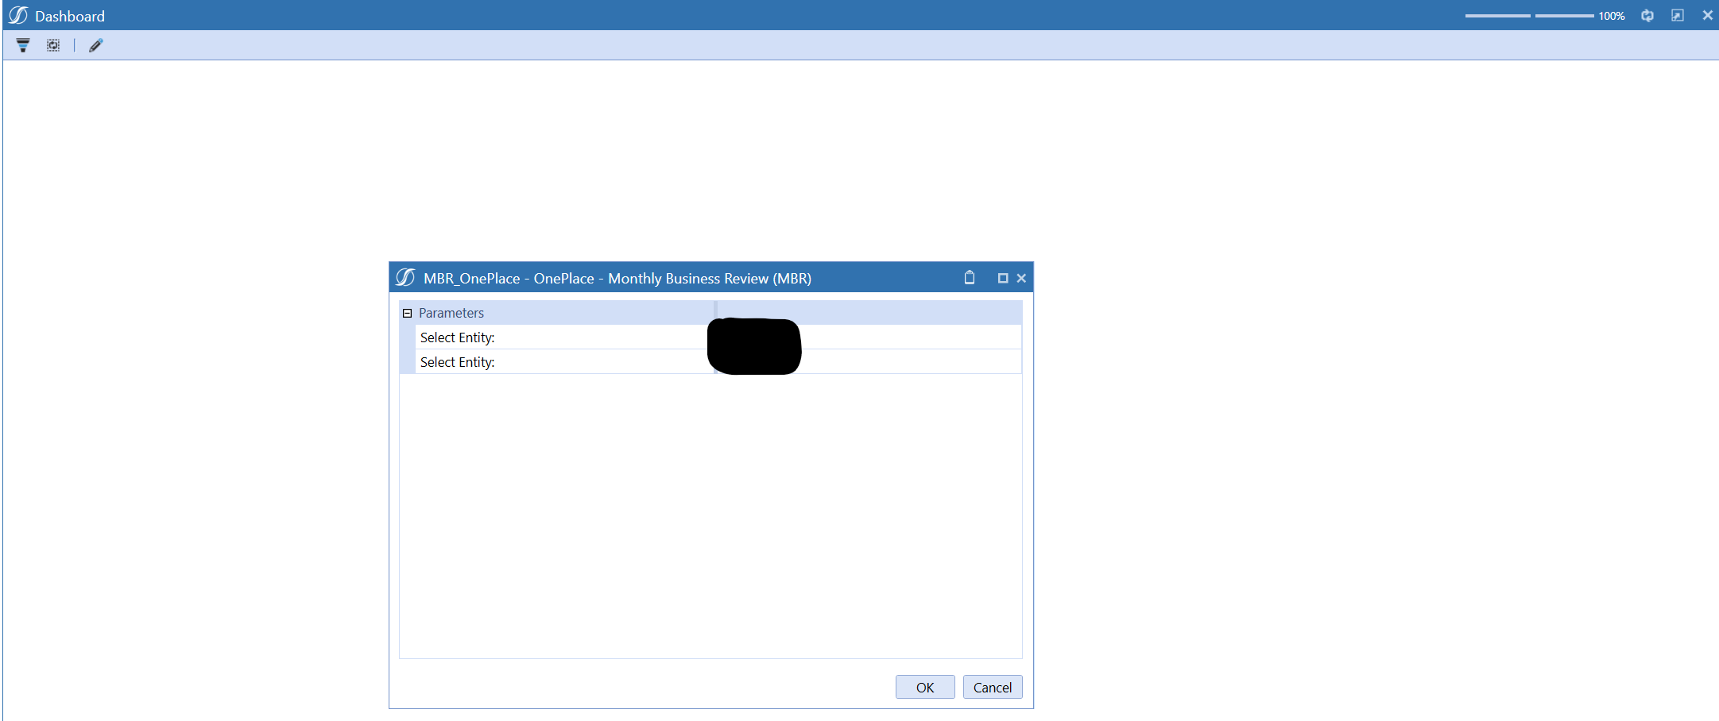
Task: Click the 100% zoom indicator
Action: click(1612, 15)
